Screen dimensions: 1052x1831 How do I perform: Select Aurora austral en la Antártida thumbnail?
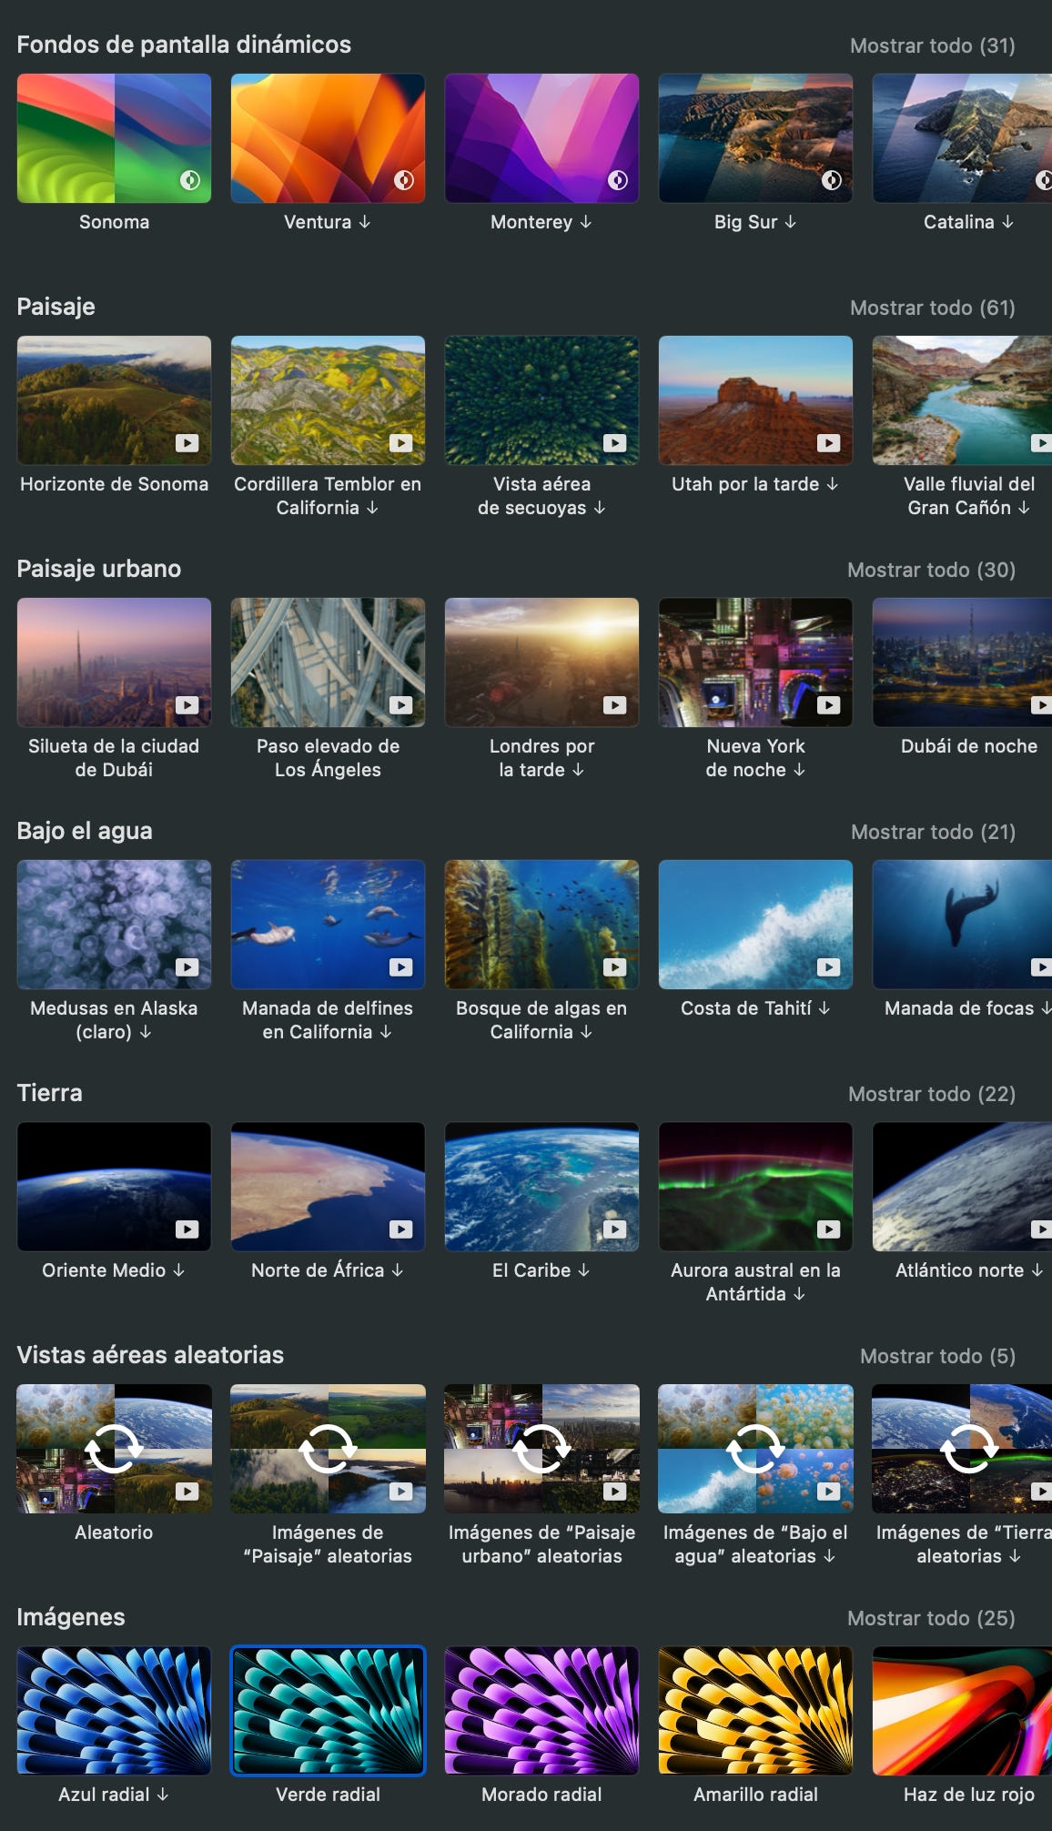[x=755, y=1187]
